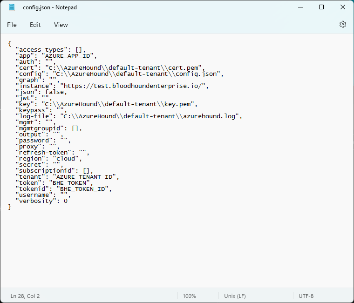Image resolution: width=354 pixels, height=303 pixels.
Task: Click the "tokenid": "BHE_TOKEN_ID" line
Action: pos(64,189)
